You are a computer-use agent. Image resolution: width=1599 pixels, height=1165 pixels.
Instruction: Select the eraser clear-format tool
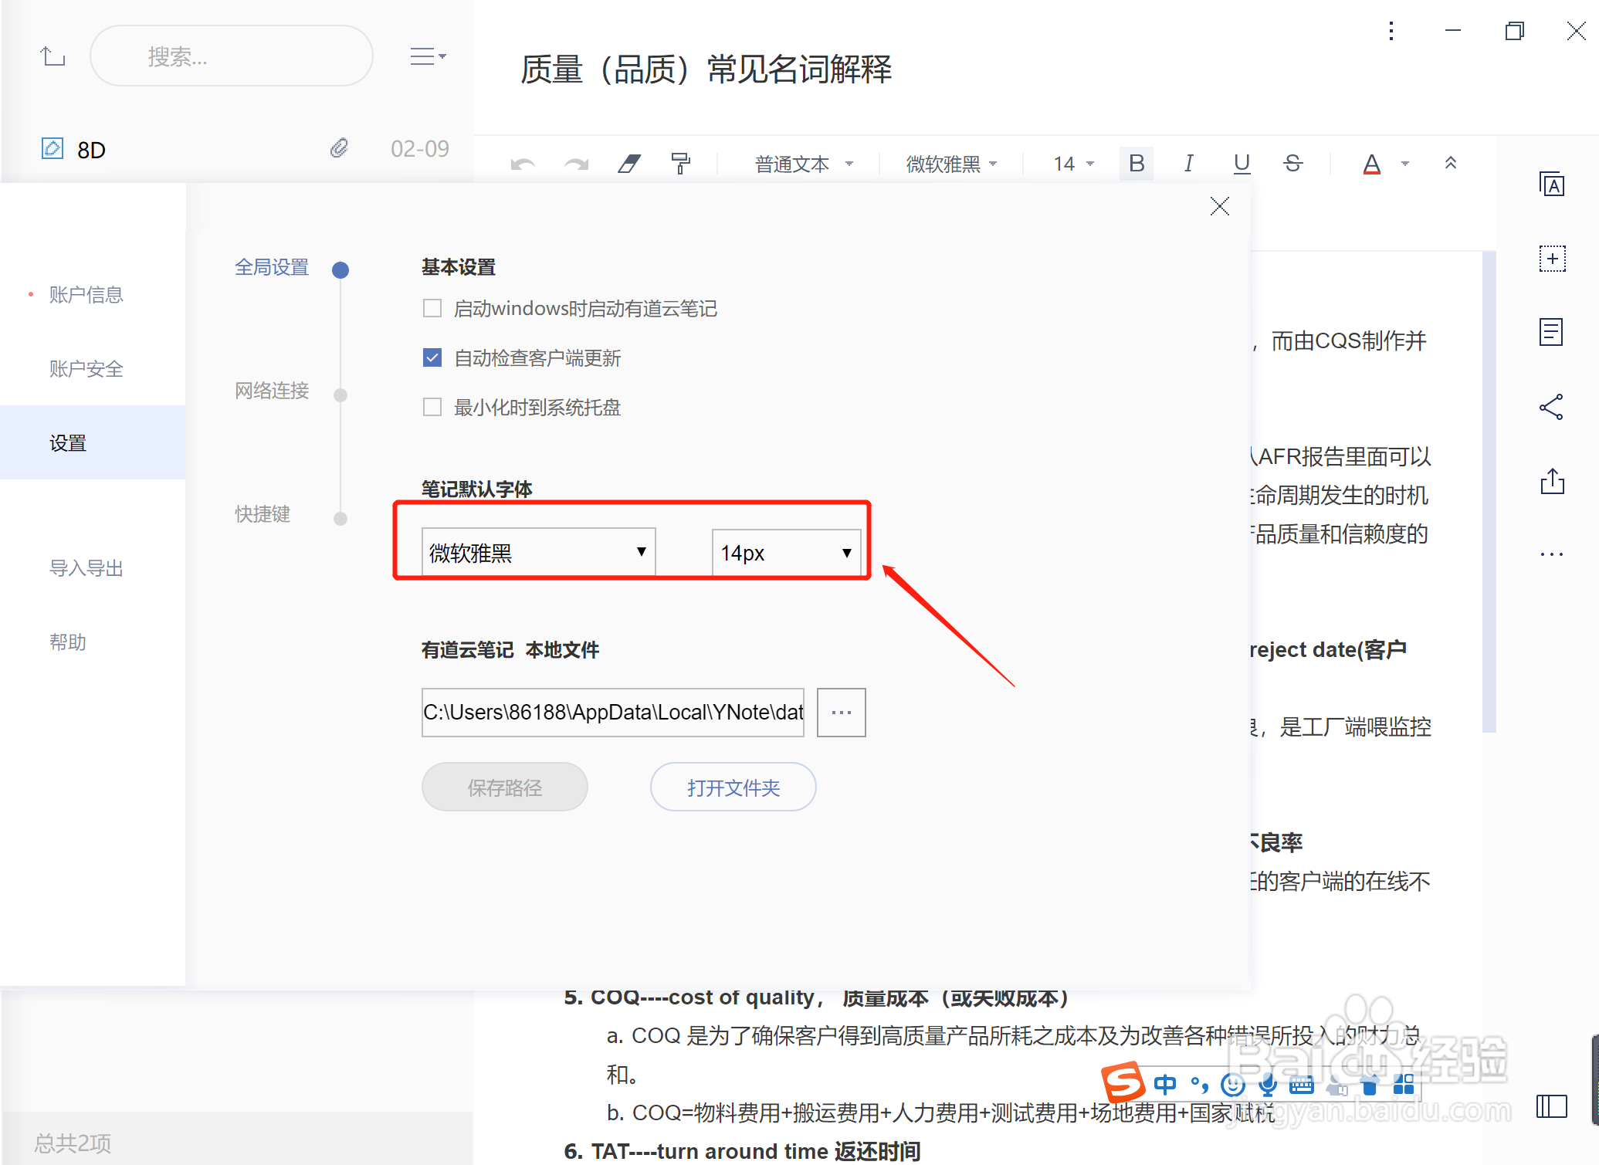629,164
